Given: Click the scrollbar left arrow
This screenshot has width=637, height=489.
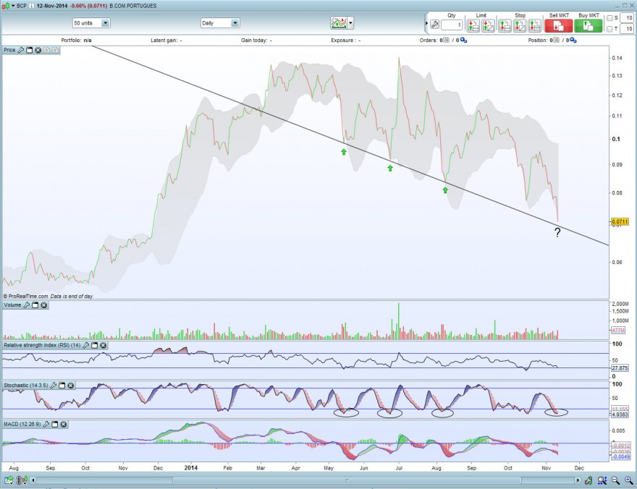Looking at the screenshot, I should pos(33,480).
